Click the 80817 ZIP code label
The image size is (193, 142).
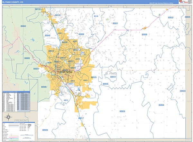(81, 118)
